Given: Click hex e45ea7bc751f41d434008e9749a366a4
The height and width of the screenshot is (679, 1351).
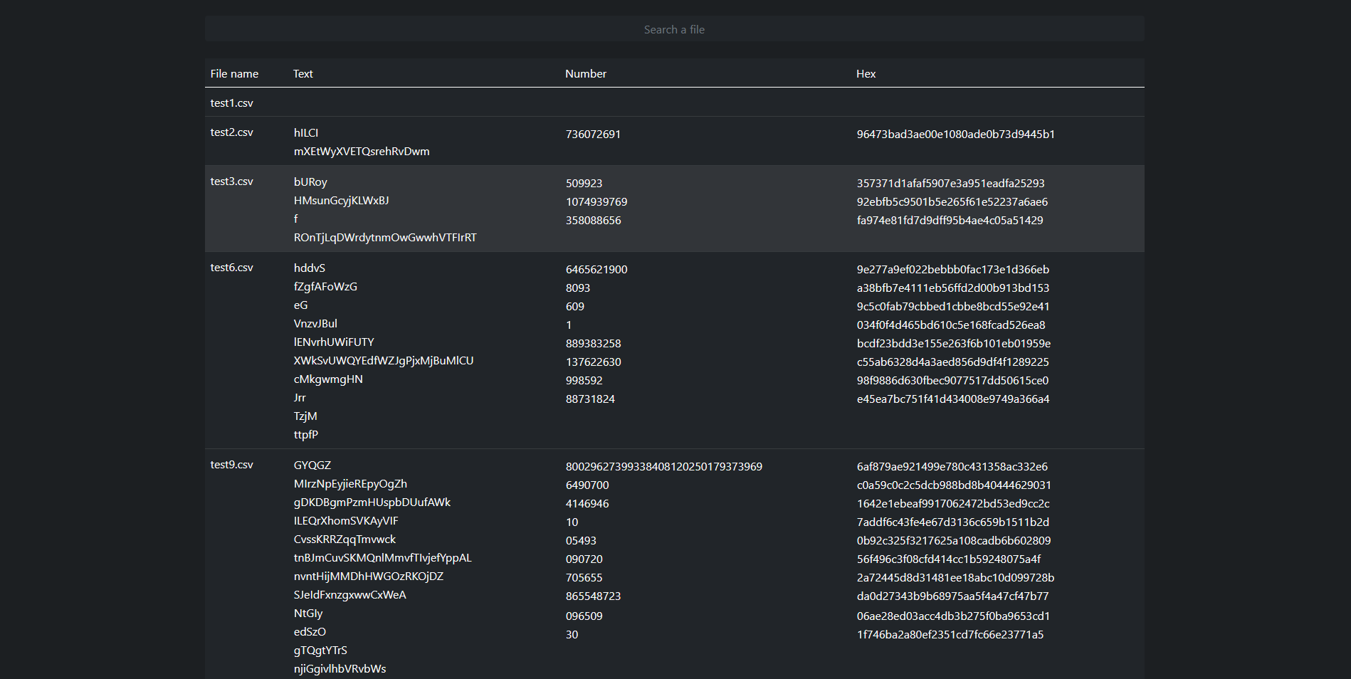Looking at the screenshot, I should pyautogui.click(x=953, y=399).
